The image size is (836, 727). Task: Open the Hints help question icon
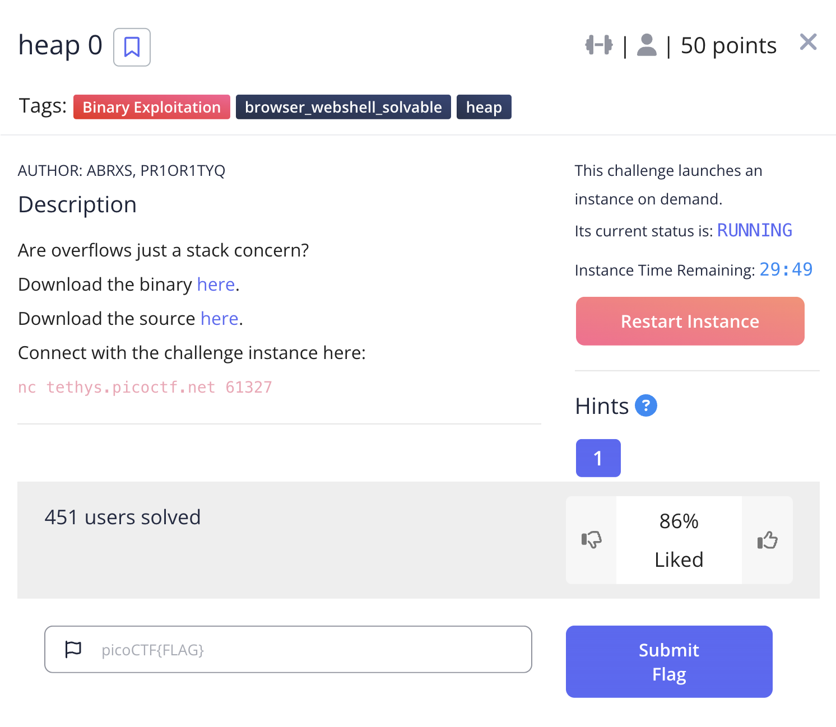(645, 406)
